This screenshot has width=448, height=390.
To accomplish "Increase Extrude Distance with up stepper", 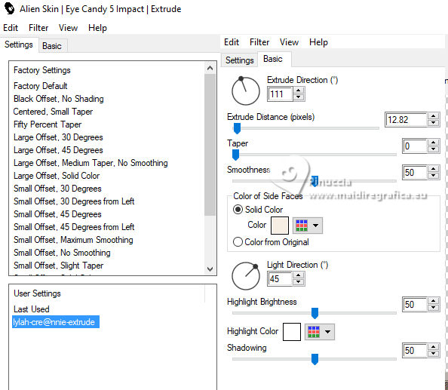I will click(x=434, y=116).
